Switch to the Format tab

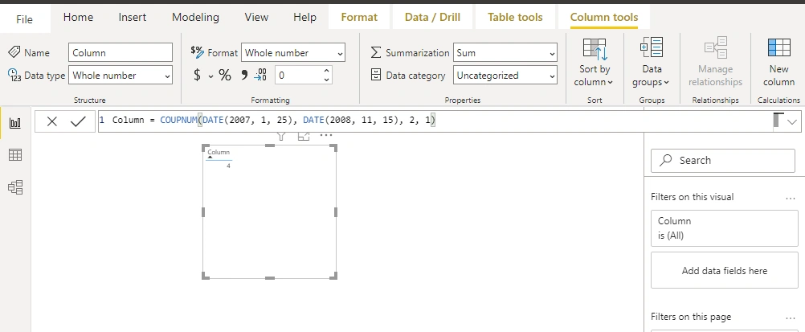(359, 17)
